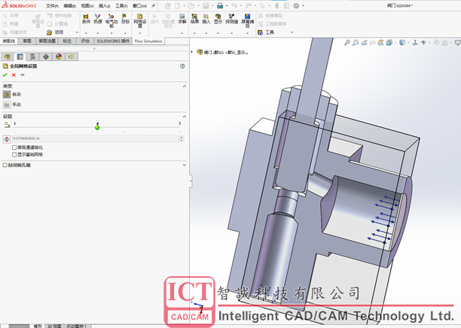
Task: Open dropdown arrow next to 项目
Action: [77, 32]
